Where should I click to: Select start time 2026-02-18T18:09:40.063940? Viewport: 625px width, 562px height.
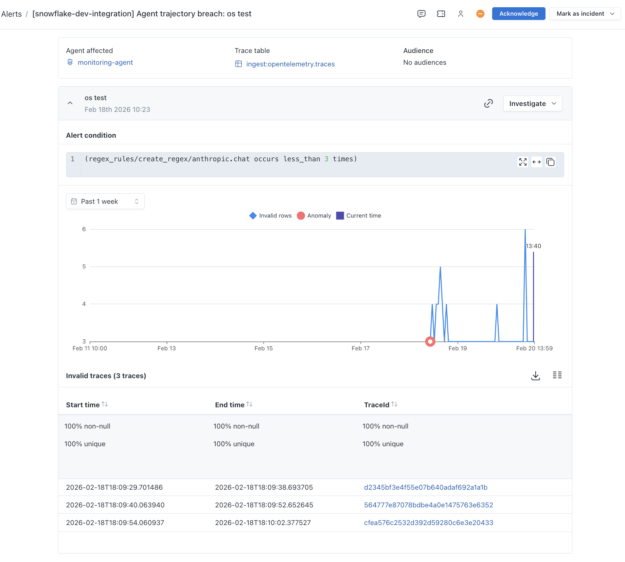(x=115, y=505)
